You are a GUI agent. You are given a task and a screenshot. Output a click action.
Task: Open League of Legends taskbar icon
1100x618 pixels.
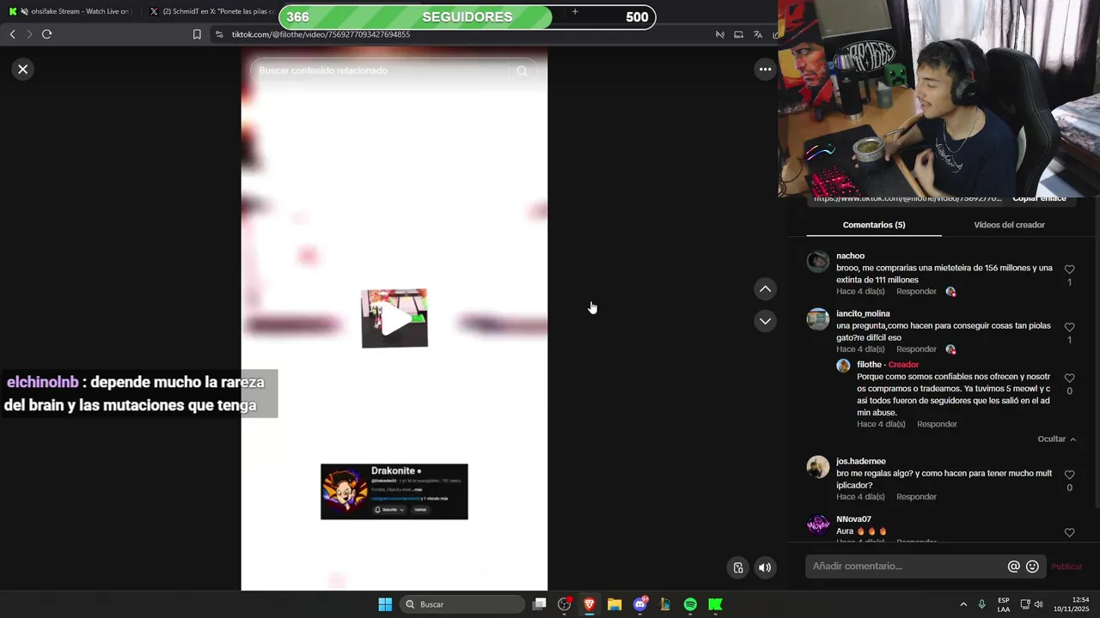point(665,604)
